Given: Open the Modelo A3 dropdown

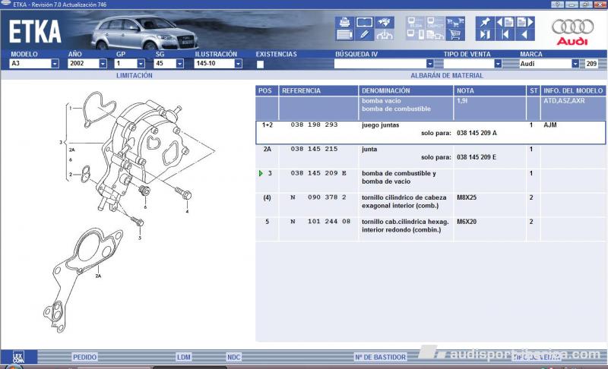Looking at the screenshot, I should 55,64.
